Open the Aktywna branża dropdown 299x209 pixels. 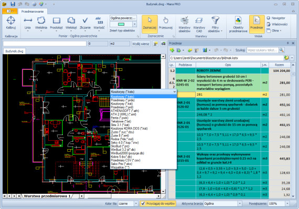pos(240,204)
